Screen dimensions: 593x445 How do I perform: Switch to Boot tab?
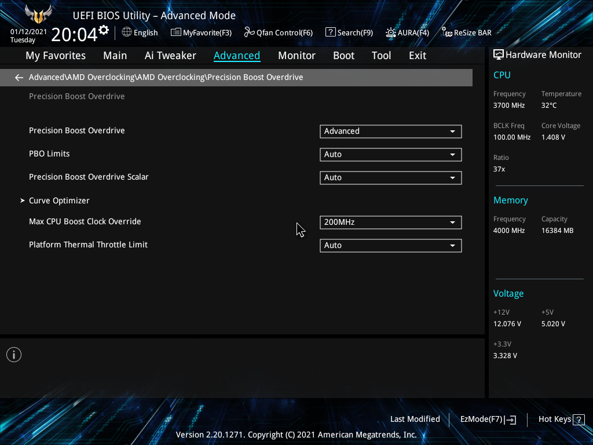343,56
